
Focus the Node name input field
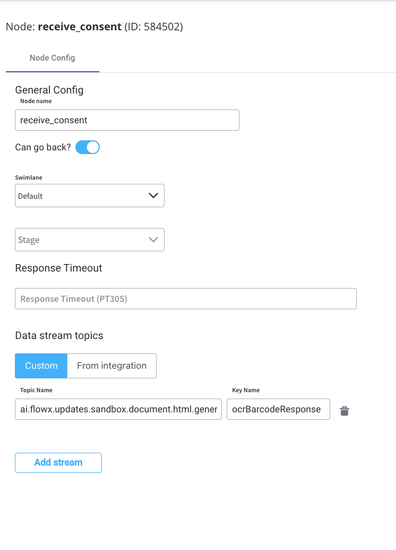pos(127,120)
